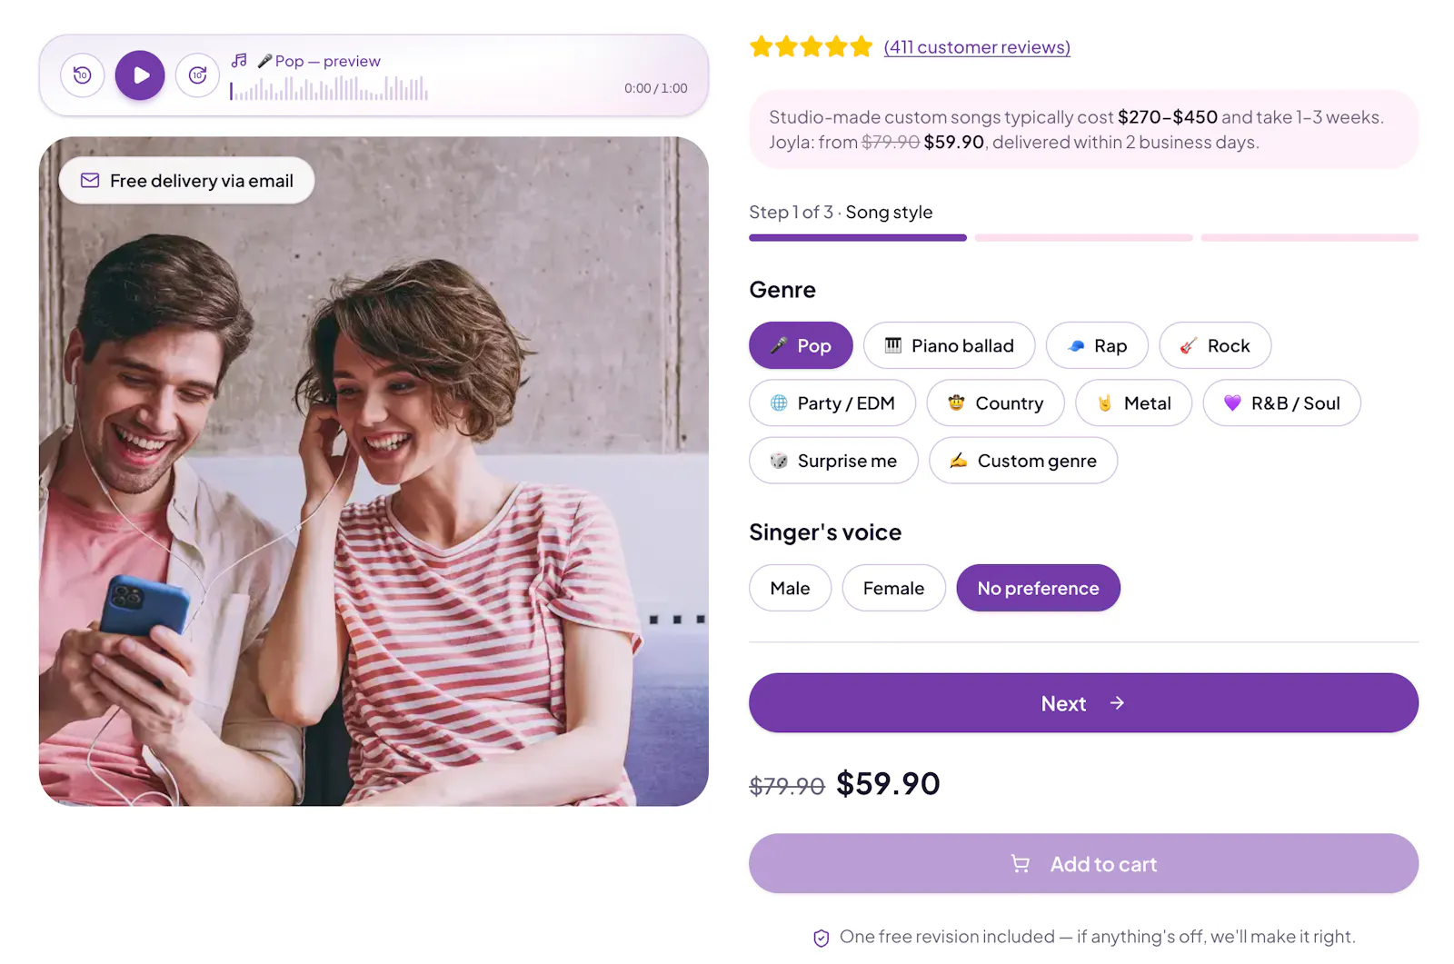Select the Country genre chip
Screen dimensions: 1454x964
[995, 402]
